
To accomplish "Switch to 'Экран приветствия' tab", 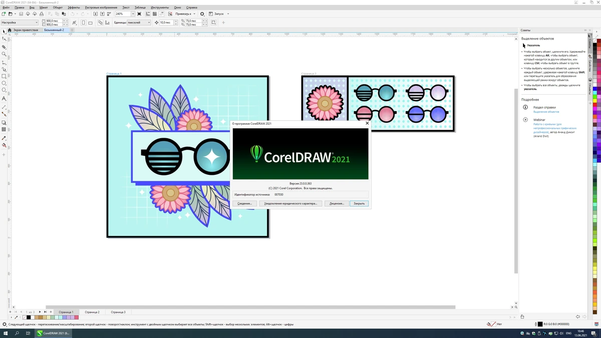I will tap(25, 30).
